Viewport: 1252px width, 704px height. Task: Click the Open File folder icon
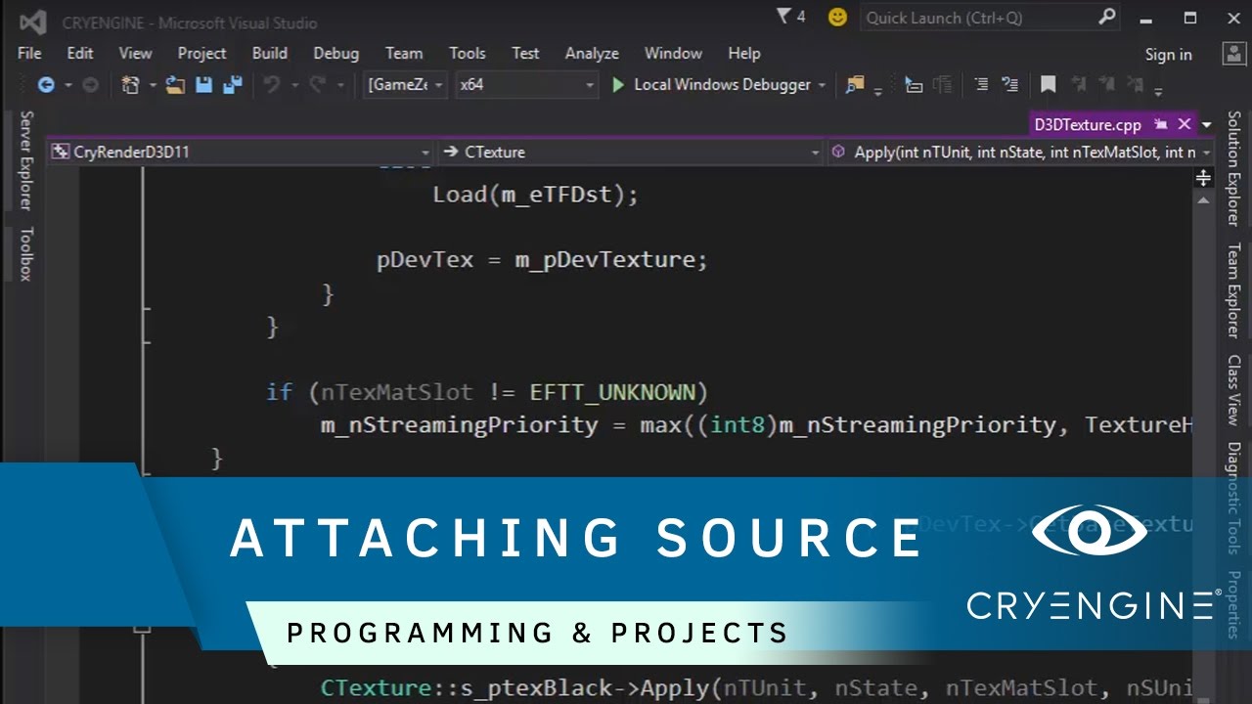coord(175,85)
